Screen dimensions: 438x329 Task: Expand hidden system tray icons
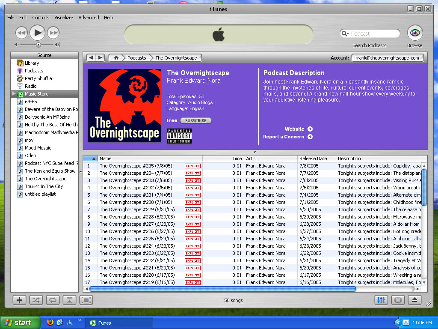[398, 323]
